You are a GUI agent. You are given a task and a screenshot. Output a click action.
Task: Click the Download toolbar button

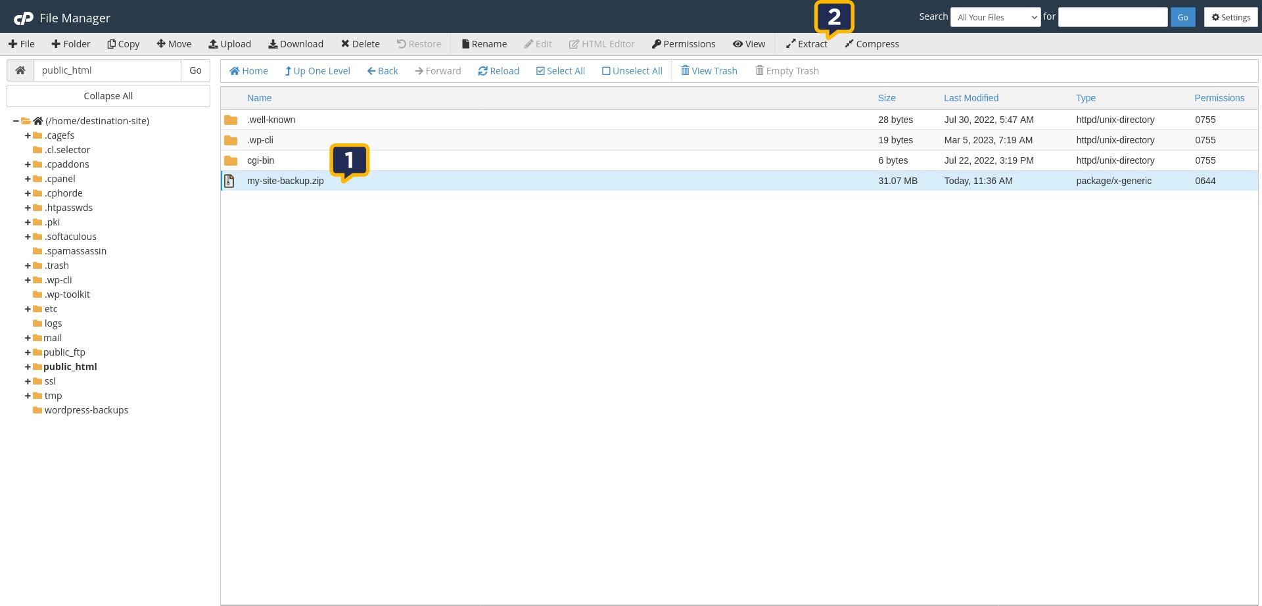click(x=296, y=44)
